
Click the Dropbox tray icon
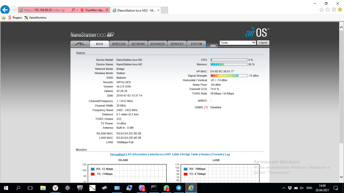(x=290, y=188)
